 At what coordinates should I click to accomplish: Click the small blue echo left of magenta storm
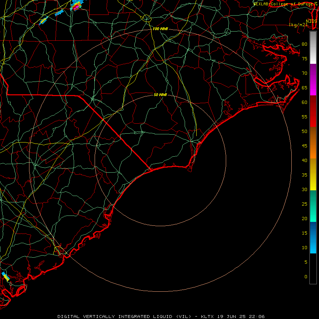tap(59, 13)
